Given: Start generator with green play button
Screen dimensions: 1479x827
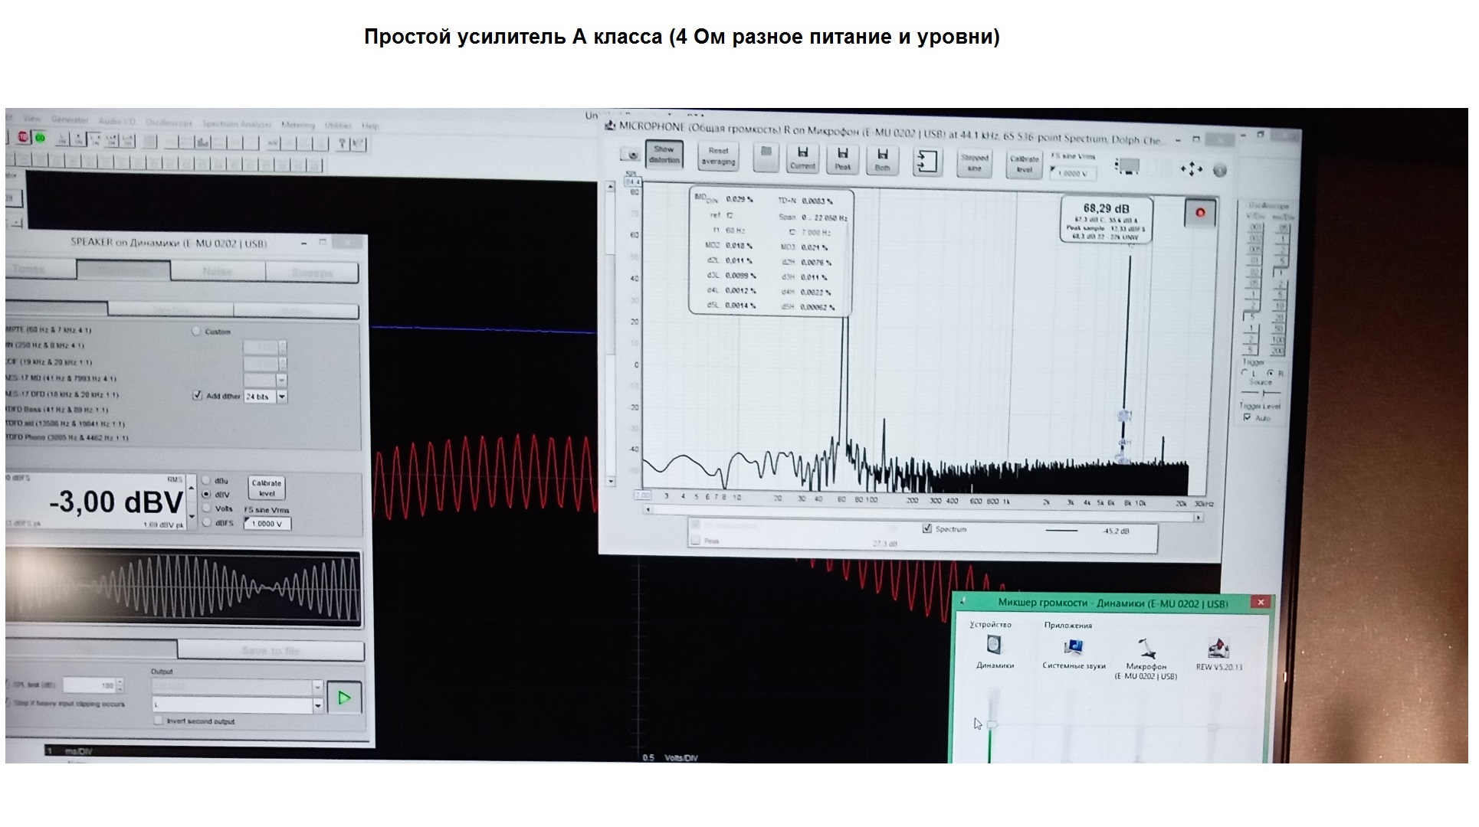Looking at the screenshot, I should tap(344, 698).
